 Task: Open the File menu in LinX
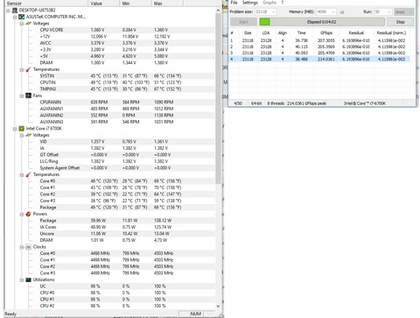click(x=234, y=3)
